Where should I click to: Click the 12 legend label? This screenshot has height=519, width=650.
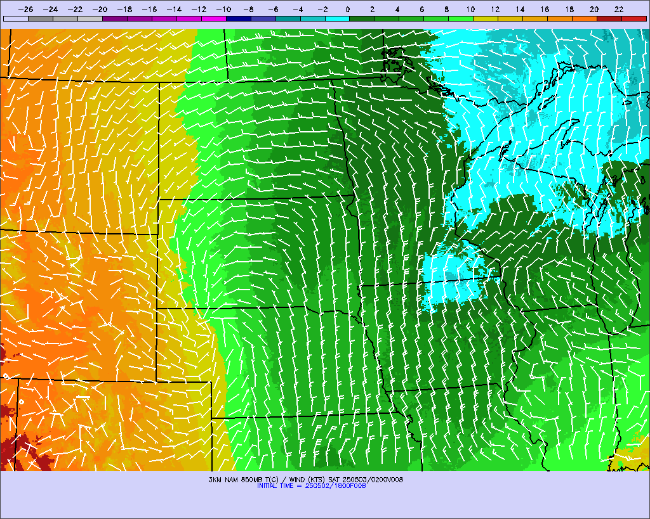coord(495,9)
